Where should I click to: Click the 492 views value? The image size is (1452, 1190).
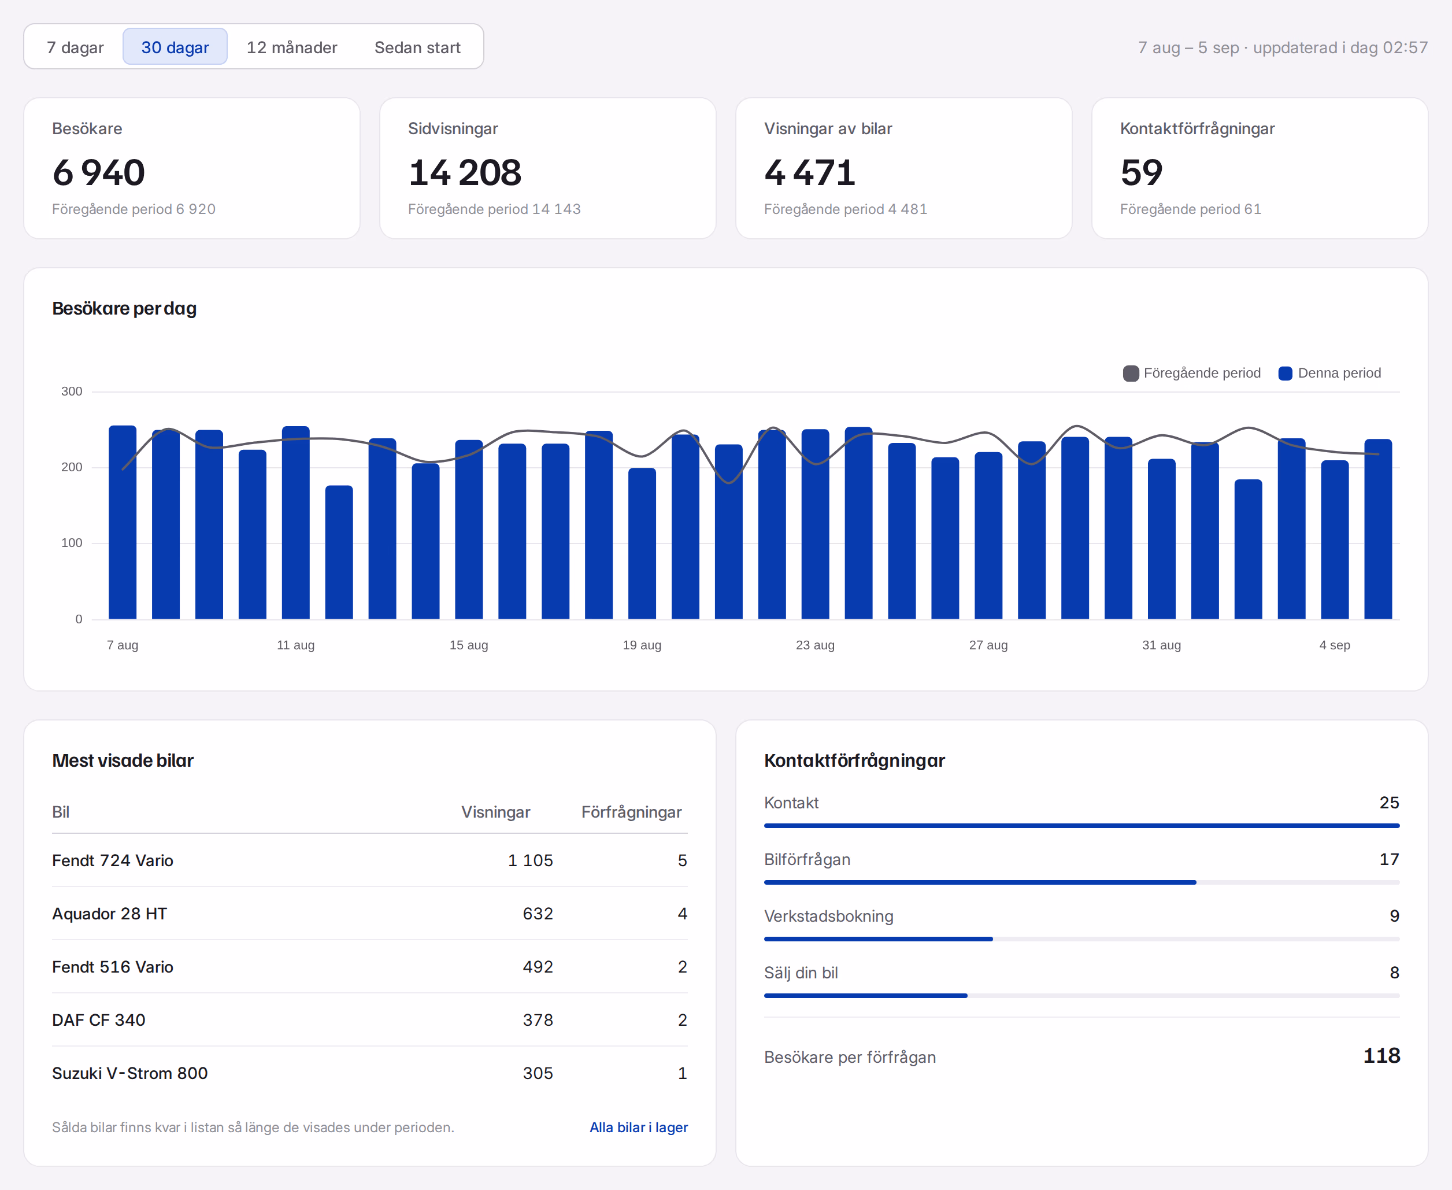coord(538,967)
